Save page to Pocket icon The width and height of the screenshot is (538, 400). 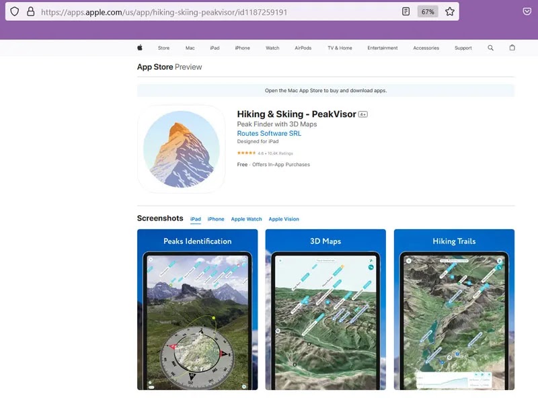tap(527, 11)
